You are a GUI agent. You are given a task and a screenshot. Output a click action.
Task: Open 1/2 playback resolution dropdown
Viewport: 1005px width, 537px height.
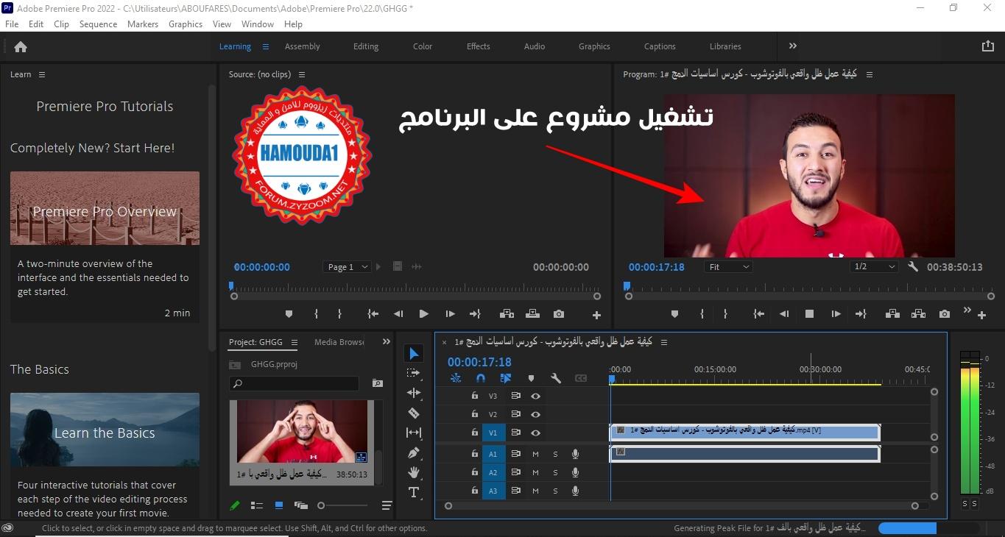(875, 267)
